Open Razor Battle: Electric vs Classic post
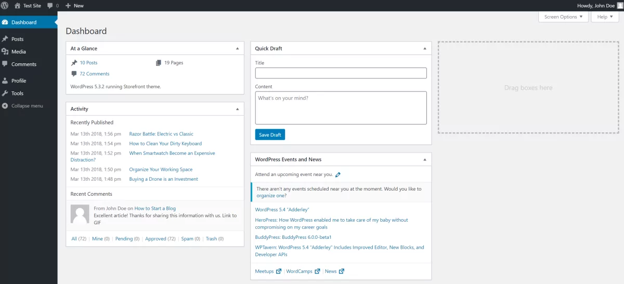 coord(161,134)
